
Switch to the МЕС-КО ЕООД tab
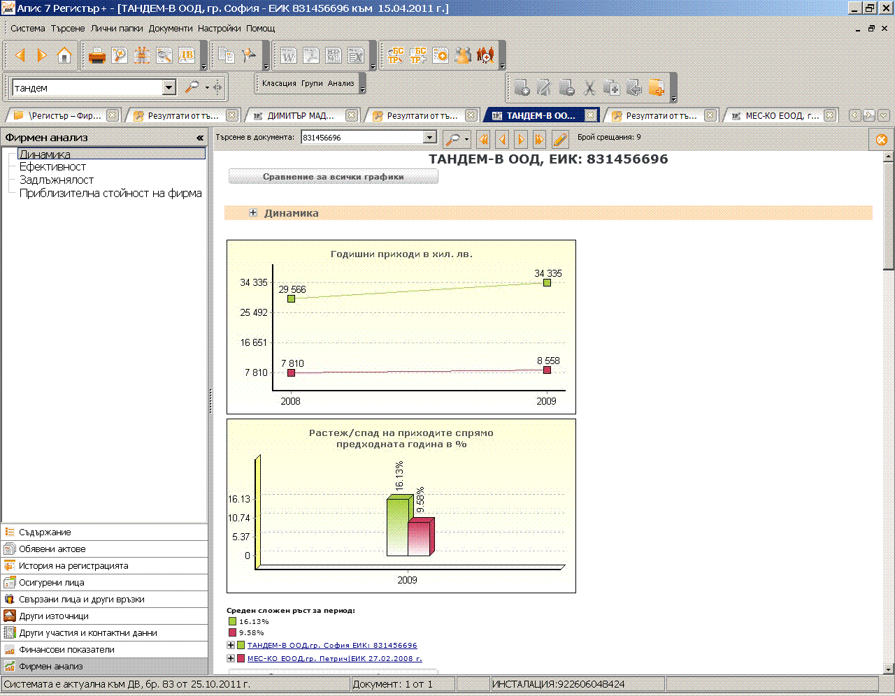coord(782,116)
